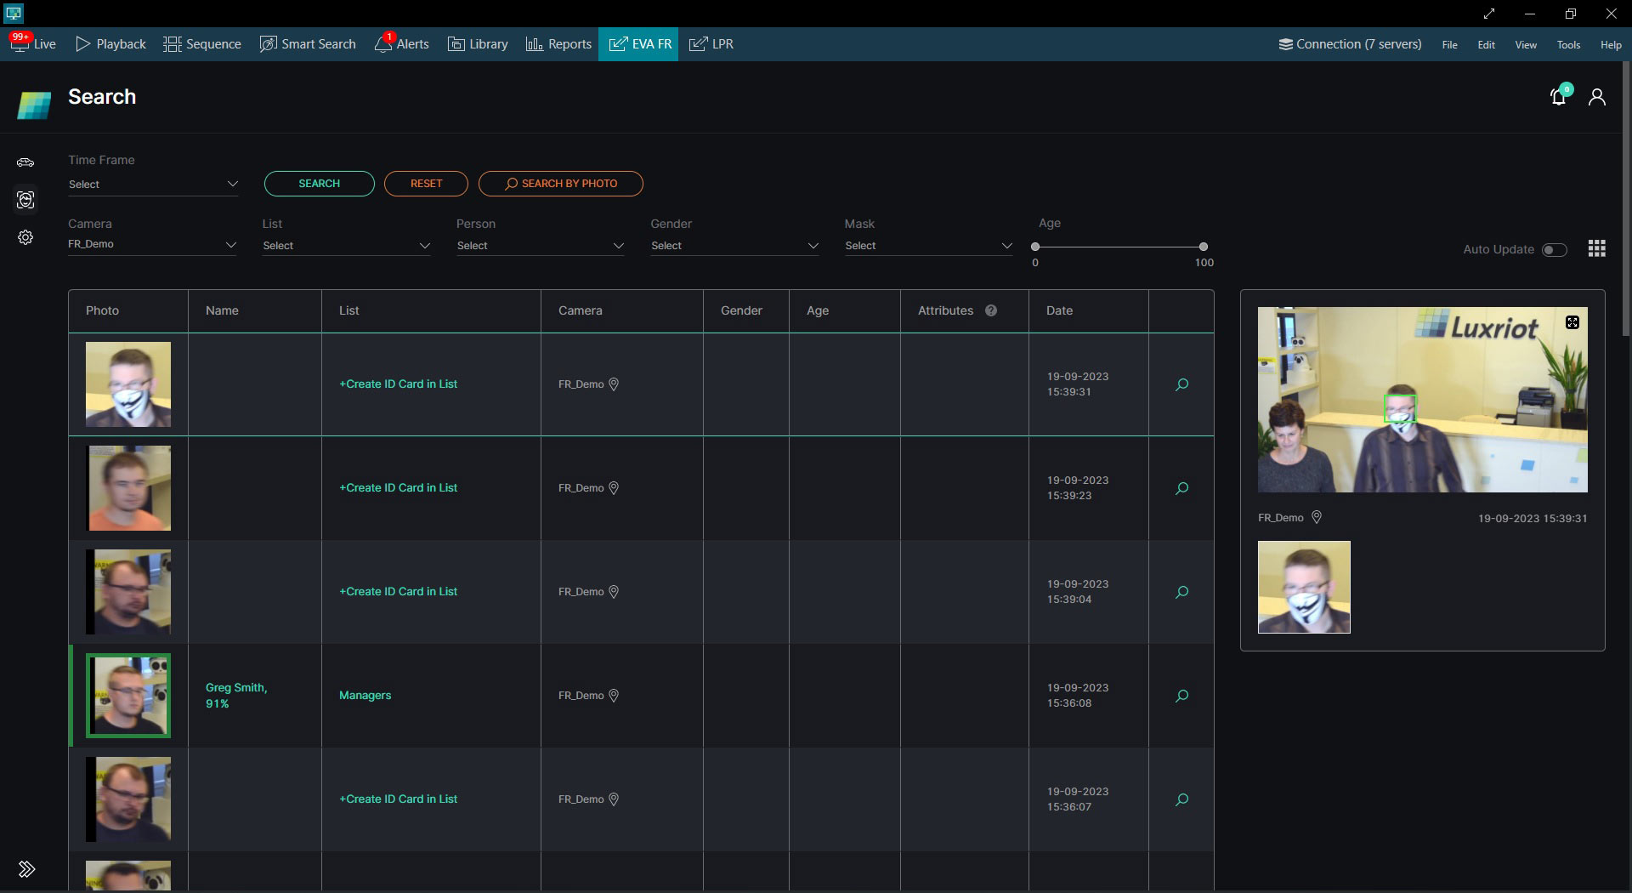This screenshot has width=1632, height=893.
Task: Open the Tools menu
Action: point(1569,45)
